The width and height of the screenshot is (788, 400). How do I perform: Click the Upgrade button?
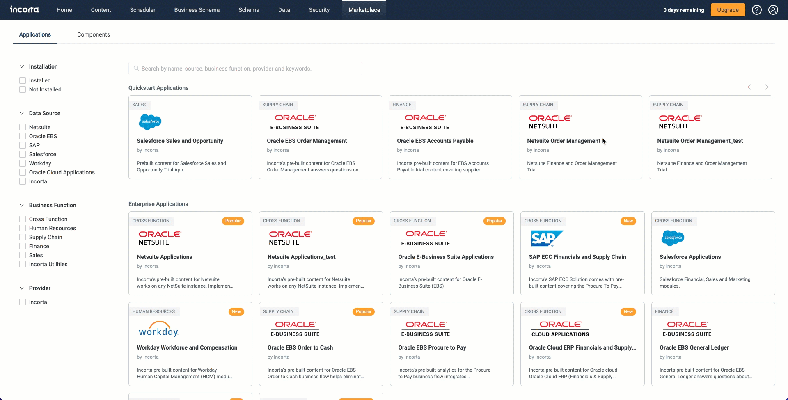pyautogui.click(x=728, y=10)
